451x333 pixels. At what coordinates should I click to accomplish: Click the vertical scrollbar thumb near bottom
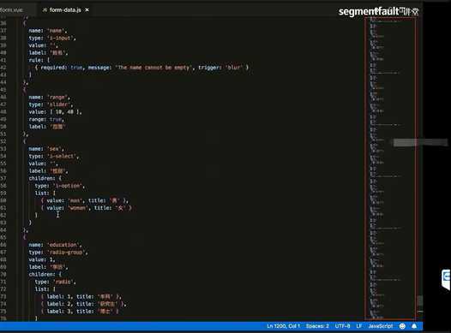click(x=420, y=300)
